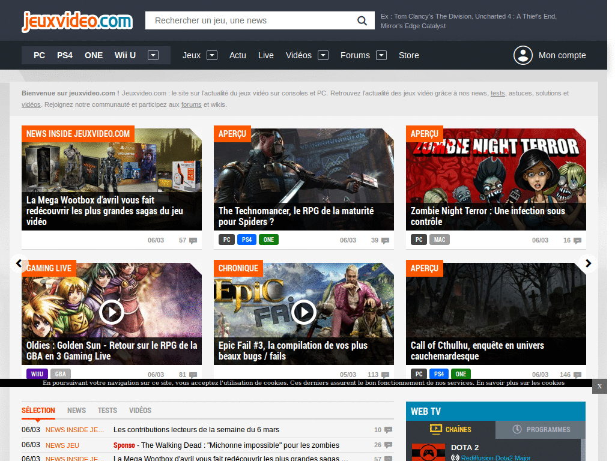Follow the 'forums' link in welcome text
This screenshot has width=615, height=461.
click(x=192, y=104)
